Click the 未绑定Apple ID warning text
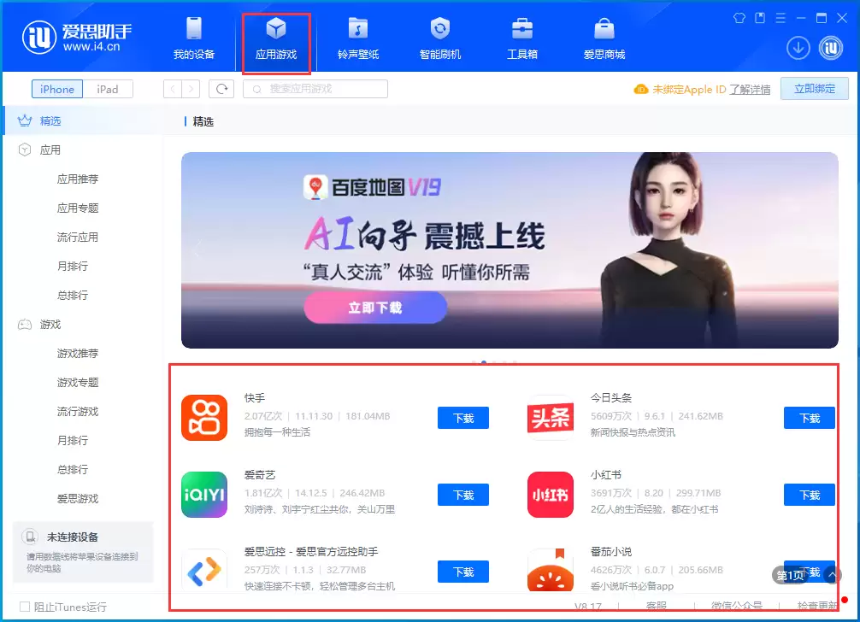 [689, 90]
